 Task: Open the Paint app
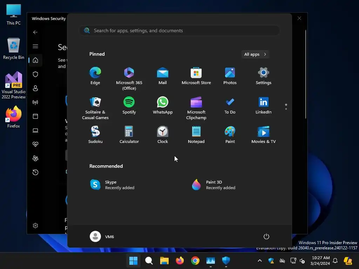tap(230, 135)
